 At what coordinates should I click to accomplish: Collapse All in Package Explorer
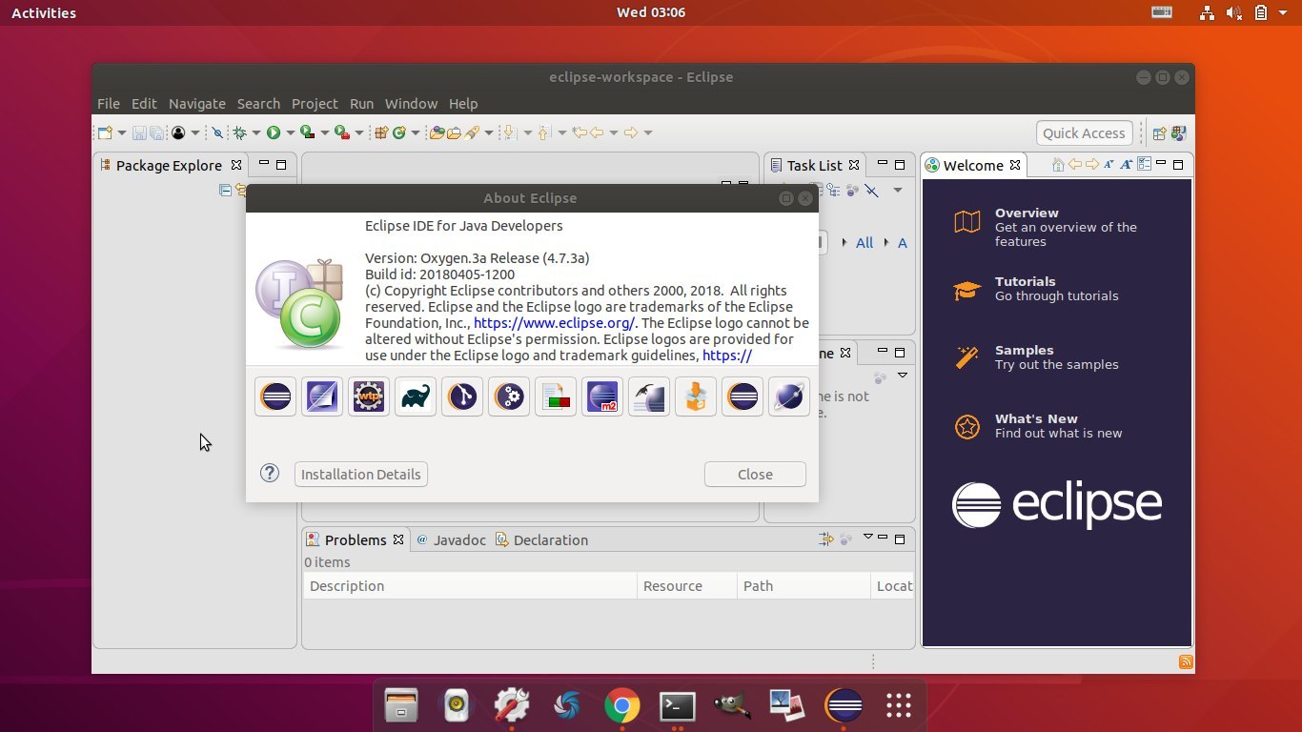click(x=225, y=190)
